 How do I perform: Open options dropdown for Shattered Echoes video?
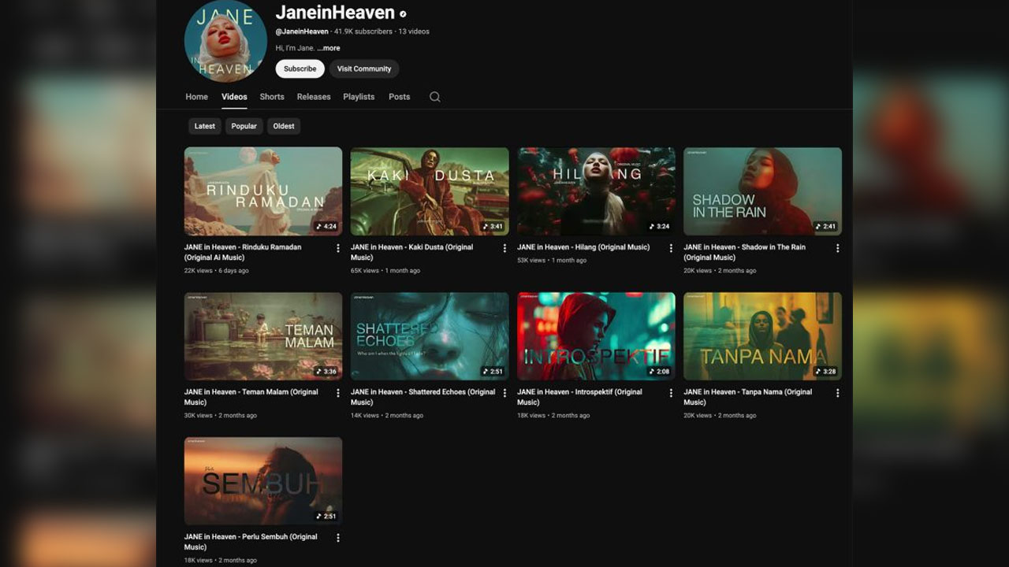point(504,393)
